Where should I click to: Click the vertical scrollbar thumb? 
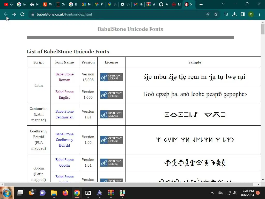coord(263,29)
